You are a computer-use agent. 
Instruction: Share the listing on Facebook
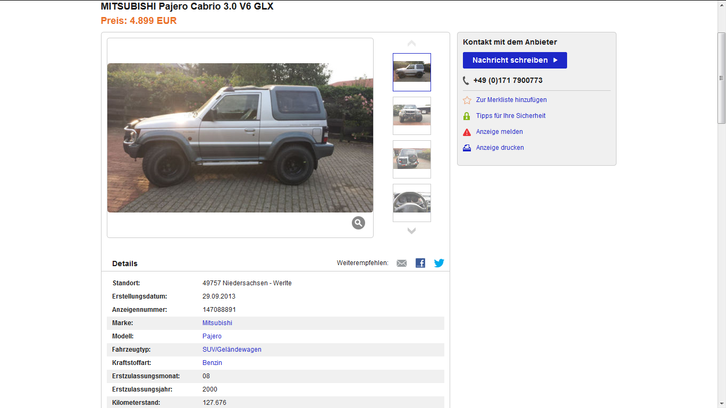(x=420, y=263)
